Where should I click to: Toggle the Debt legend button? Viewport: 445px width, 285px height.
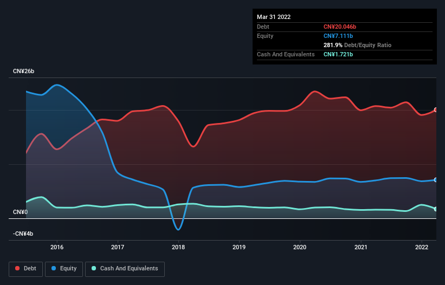(x=25, y=269)
